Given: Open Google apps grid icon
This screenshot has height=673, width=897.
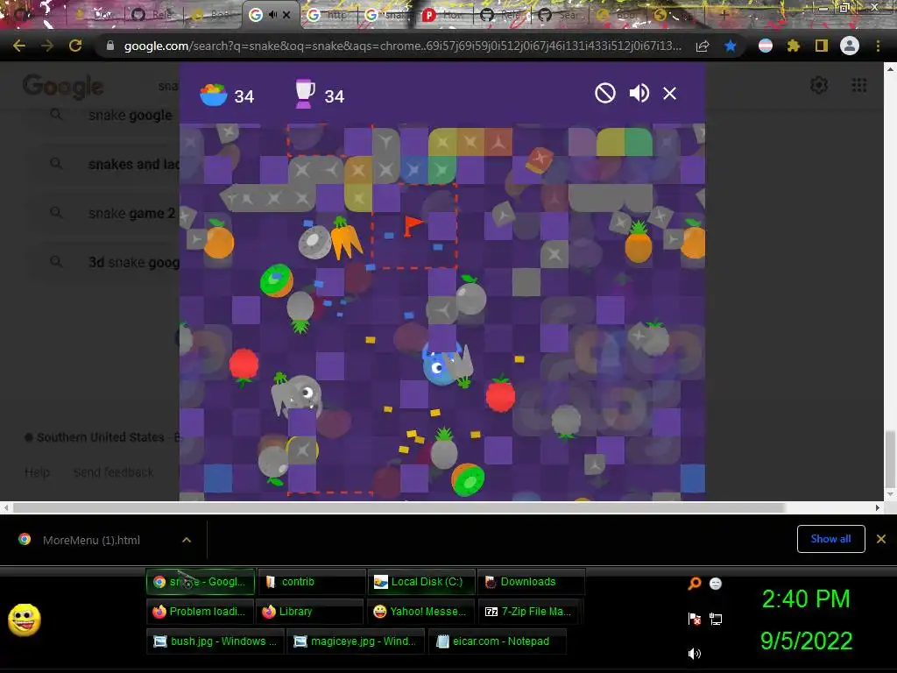Looking at the screenshot, I should coord(858,85).
